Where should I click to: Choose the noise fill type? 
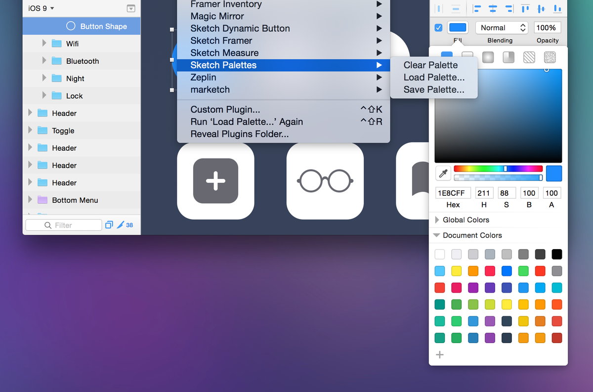(x=550, y=57)
